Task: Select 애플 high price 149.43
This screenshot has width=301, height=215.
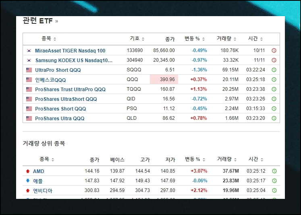Action: [x=142, y=181]
